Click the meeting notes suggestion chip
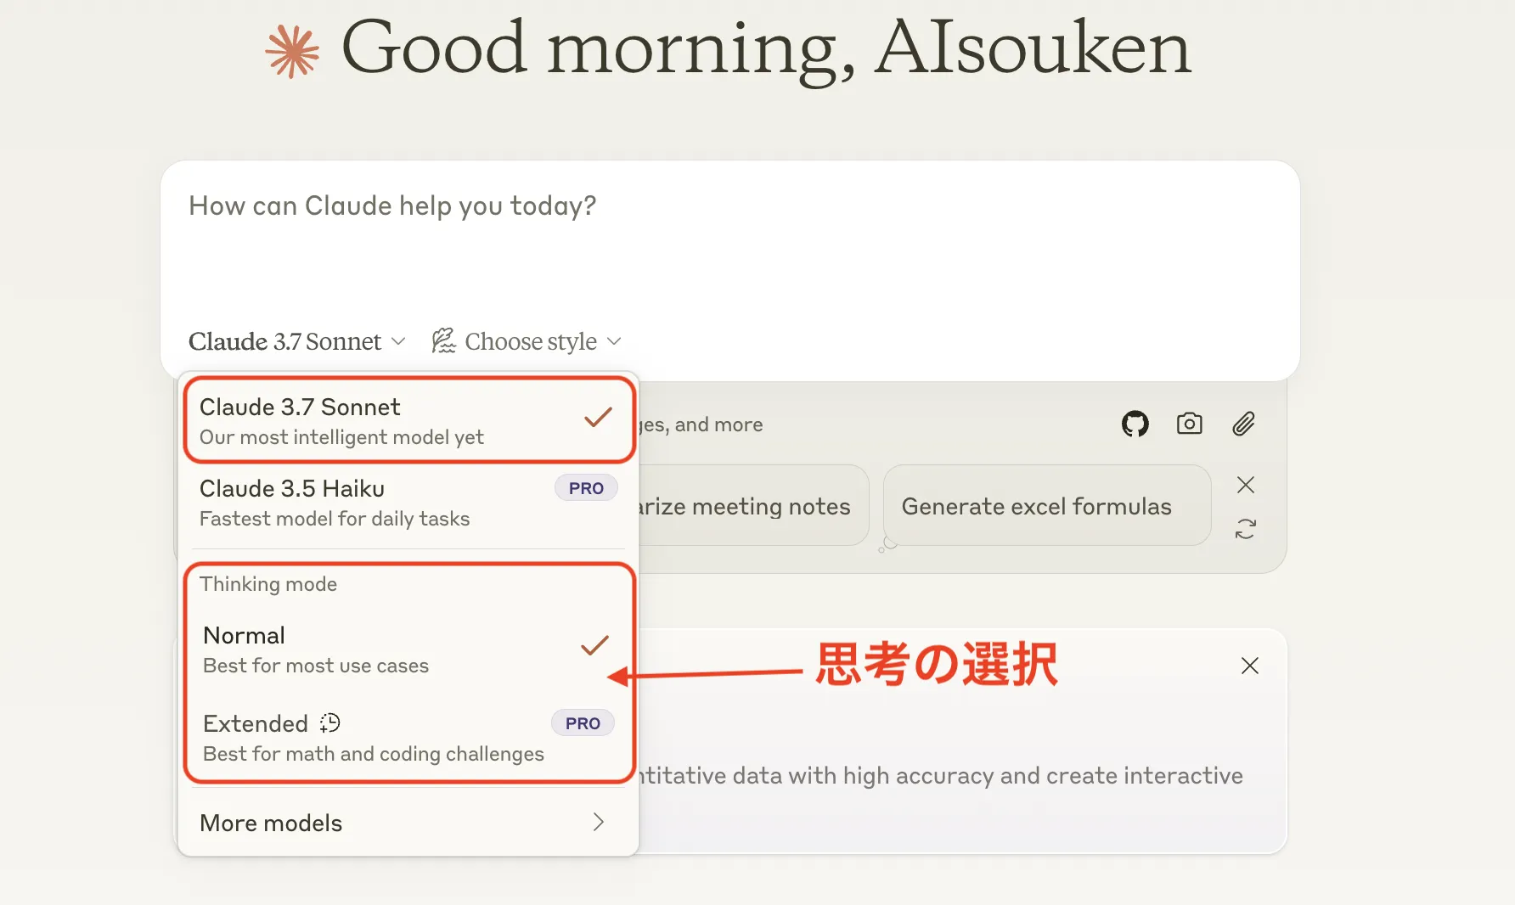1515x905 pixels. (x=752, y=505)
